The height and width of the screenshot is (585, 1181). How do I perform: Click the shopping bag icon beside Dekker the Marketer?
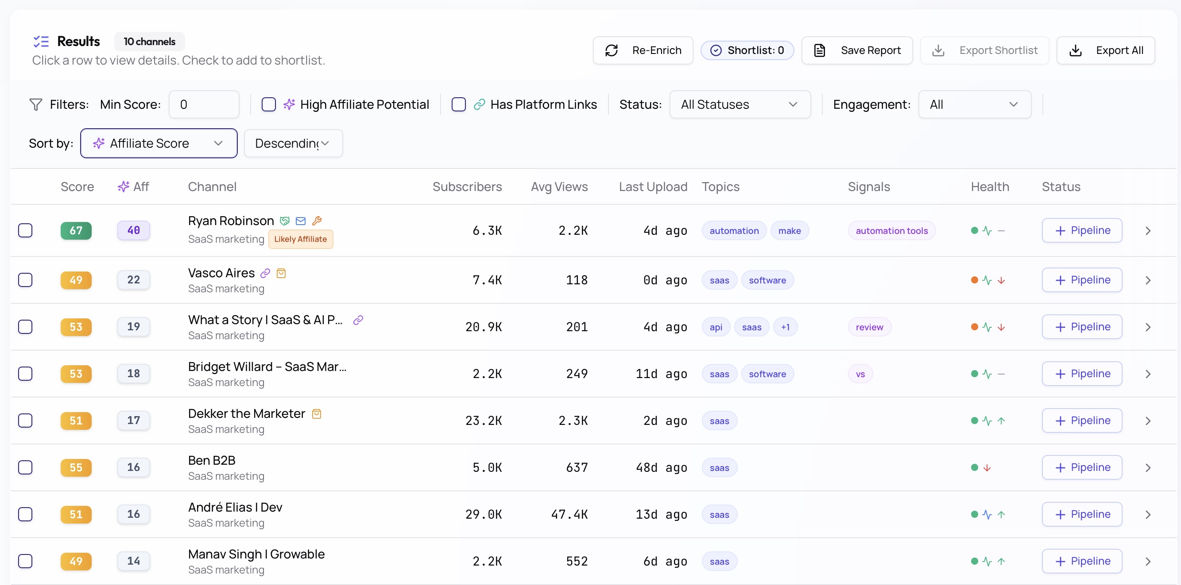coord(316,414)
